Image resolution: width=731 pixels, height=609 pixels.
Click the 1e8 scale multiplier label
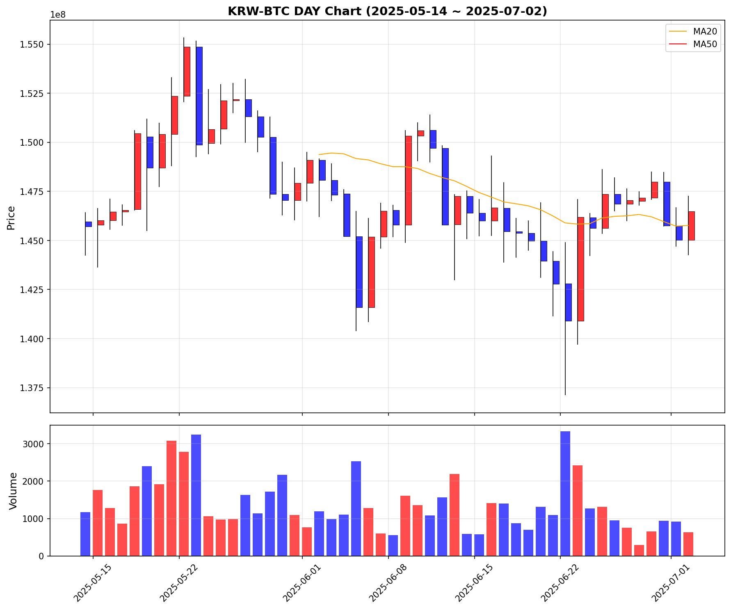click(58, 15)
